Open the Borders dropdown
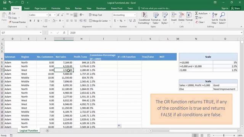 (x=49, y=21)
